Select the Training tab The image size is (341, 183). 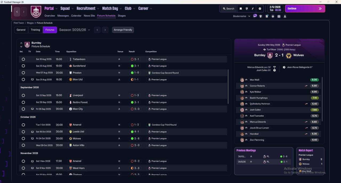click(x=35, y=30)
